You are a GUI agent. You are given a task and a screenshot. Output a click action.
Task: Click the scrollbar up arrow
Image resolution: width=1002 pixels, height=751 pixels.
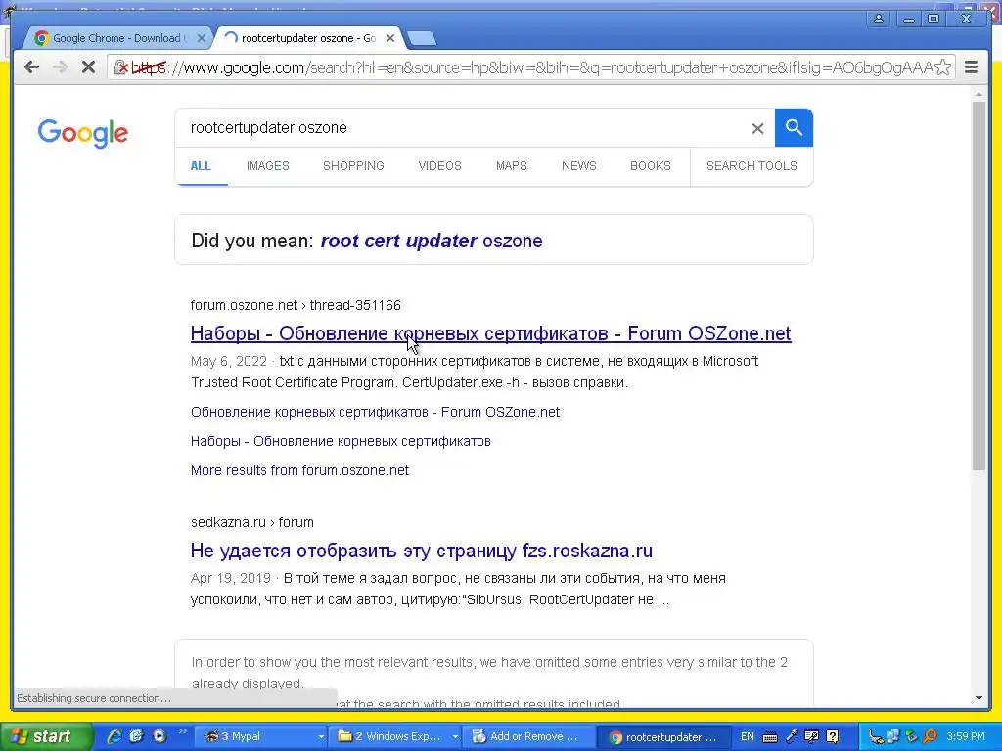coord(979,94)
